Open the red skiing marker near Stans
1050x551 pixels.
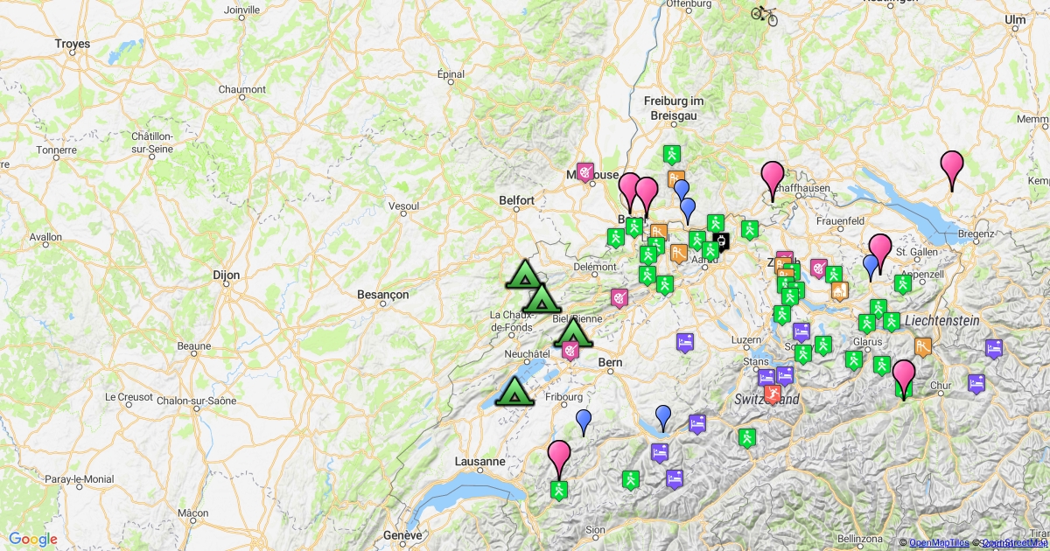click(772, 394)
